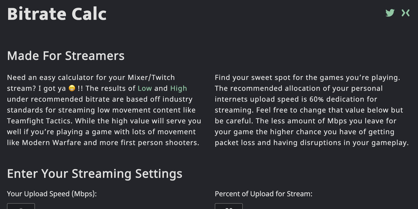Focus the Percent of Upload input box

point(229,206)
